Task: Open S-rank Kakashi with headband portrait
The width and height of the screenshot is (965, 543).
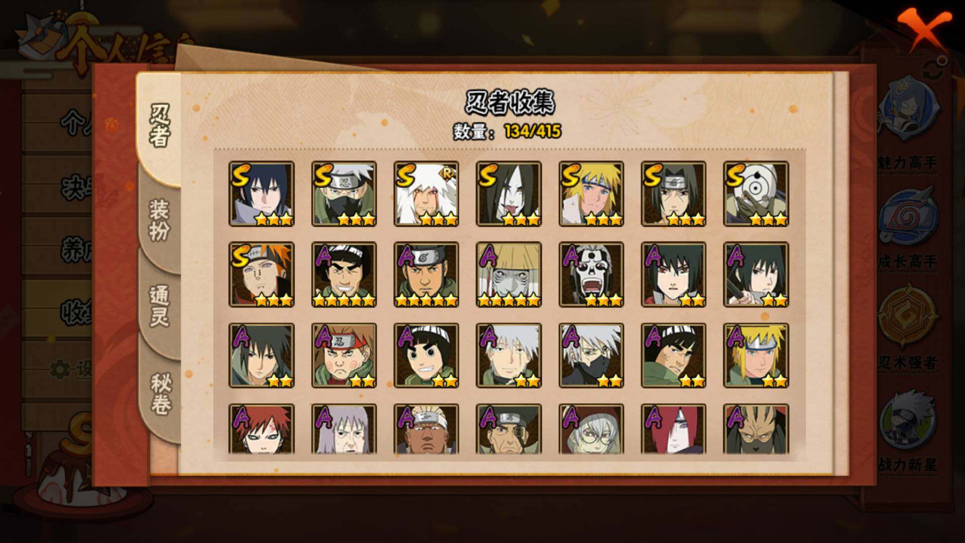Action: (x=344, y=194)
